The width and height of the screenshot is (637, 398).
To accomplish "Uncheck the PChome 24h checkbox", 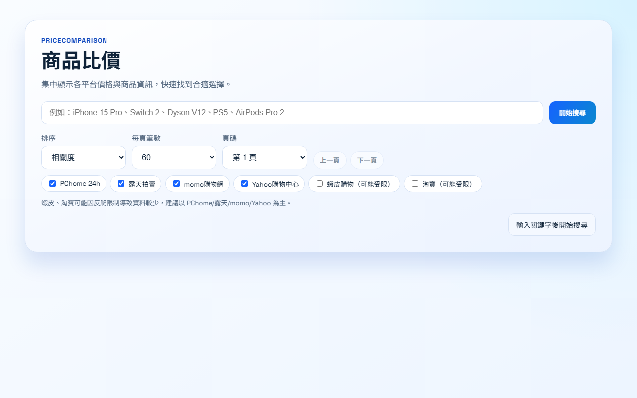I will tap(53, 183).
